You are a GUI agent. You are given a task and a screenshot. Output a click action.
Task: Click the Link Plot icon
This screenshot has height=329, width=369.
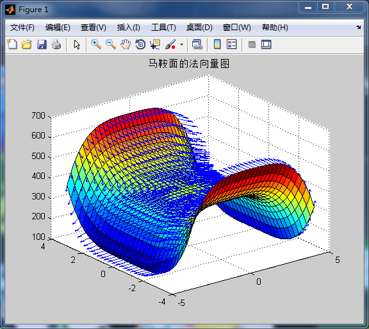coord(197,44)
